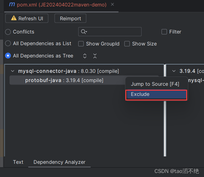Collapse the 3.19.4 node in right panel

pyautogui.click(x=174, y=71)
